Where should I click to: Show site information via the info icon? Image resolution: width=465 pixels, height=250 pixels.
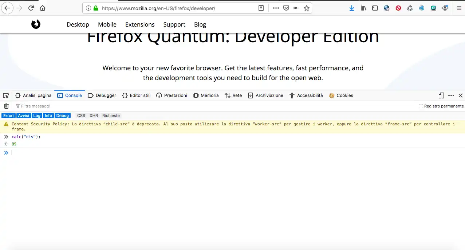88,8
